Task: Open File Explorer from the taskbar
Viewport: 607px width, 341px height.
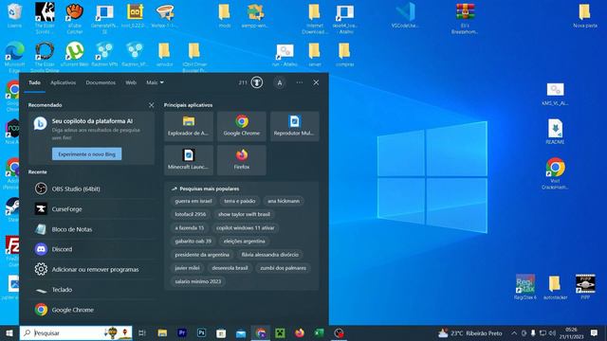Action: (x=162, y=332)
